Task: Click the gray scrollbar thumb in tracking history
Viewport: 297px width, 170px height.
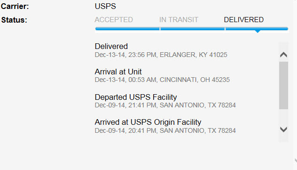Action: tap(283, 85)
